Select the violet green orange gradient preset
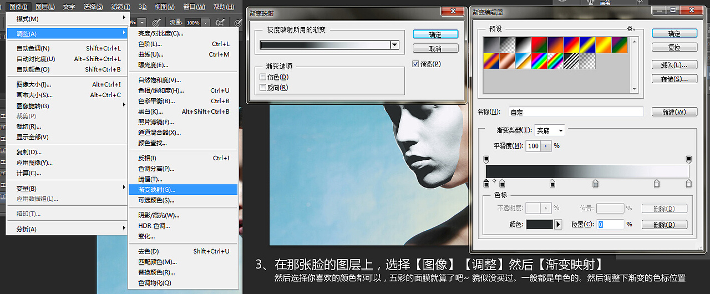Viewport: 710px width, 294px height. pos(620,45)
